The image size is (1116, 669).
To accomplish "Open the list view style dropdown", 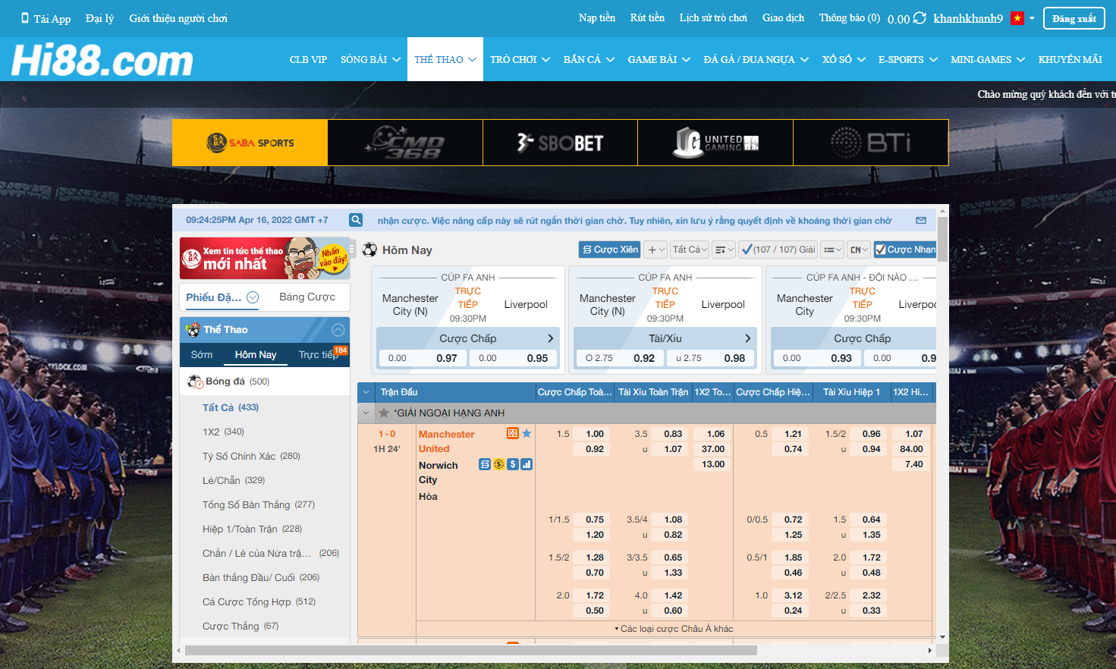I will point(832,250).
